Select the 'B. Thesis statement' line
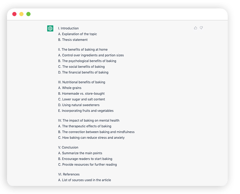Screen dimensions: 240x194 tap(73, 40)
